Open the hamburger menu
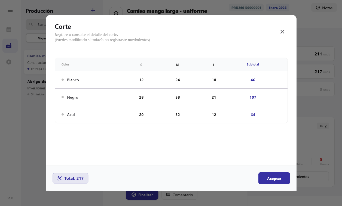 (x=10, y=11)
